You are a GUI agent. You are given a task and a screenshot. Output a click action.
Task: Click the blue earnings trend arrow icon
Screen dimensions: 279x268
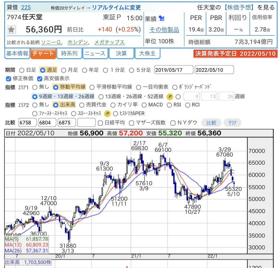(161, 18)
